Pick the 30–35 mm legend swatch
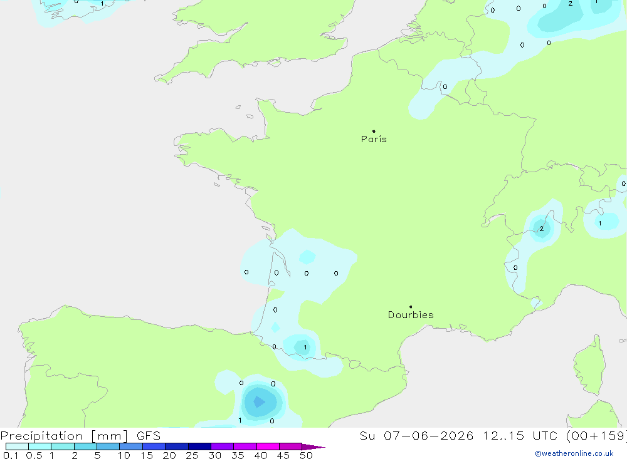This screenshot has height=459, width=627. [223, 446]
